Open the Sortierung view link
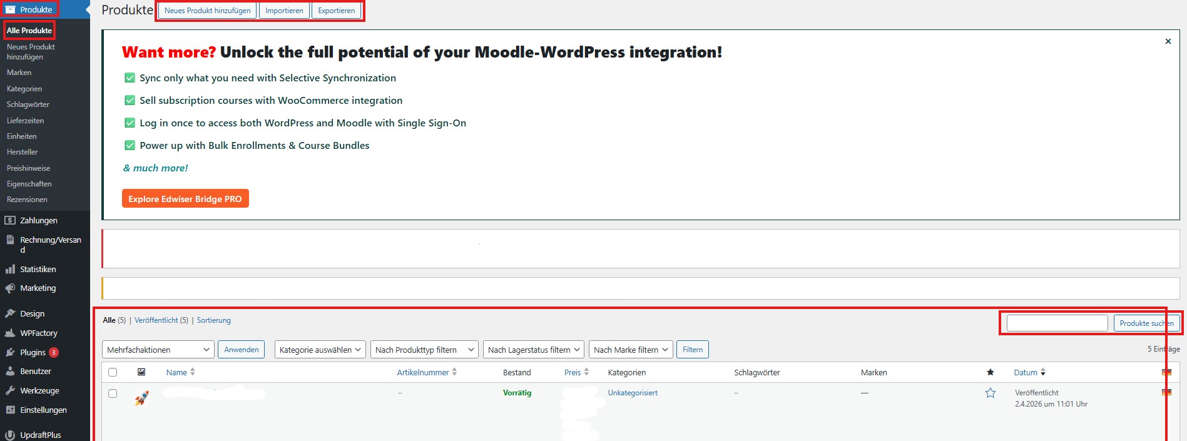This screenshot has height=441, width=1187. 214,320
